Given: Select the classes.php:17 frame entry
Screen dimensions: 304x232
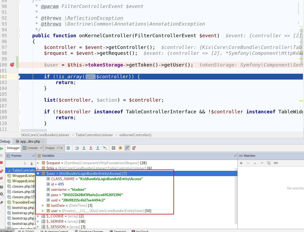Looking at the screenshot, I should point(21,197).
